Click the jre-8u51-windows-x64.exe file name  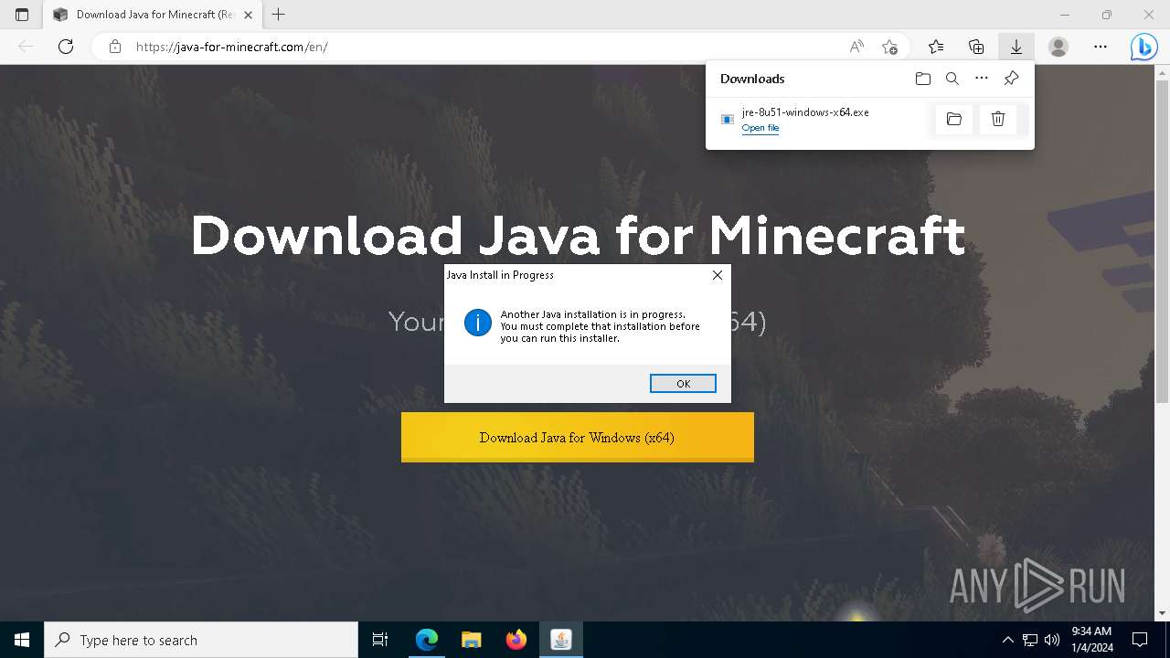805,112
